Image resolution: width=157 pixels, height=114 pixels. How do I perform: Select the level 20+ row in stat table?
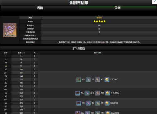point(19,73)
